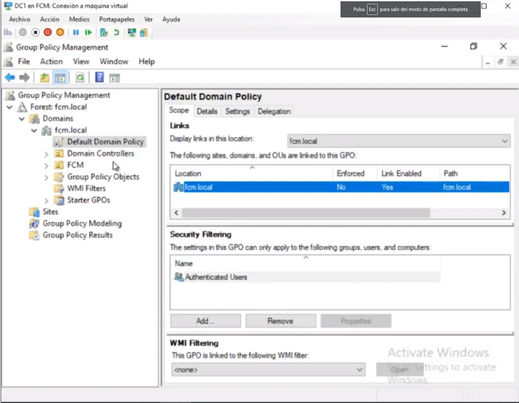The height and width of the screenshot is (403, 519).
Task: Collapse the fcm.local domain node
Action: (x=34, y=130)
